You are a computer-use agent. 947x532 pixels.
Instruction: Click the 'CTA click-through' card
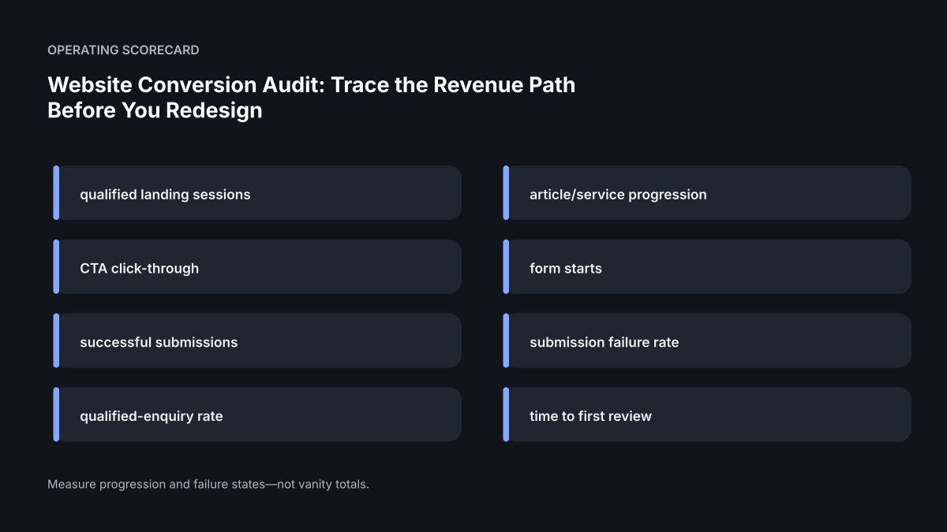[x=257, y=267]
